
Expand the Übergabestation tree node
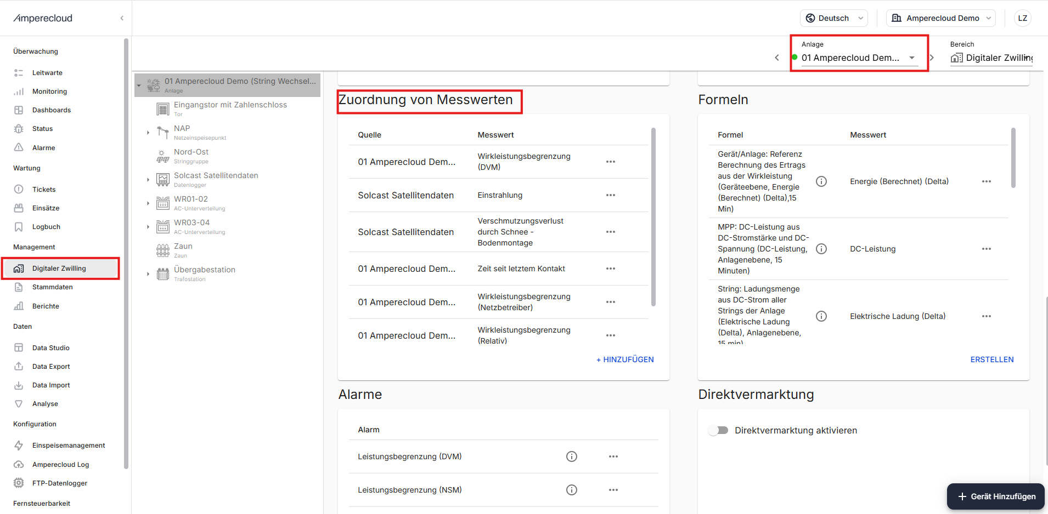tap(148, 274)
